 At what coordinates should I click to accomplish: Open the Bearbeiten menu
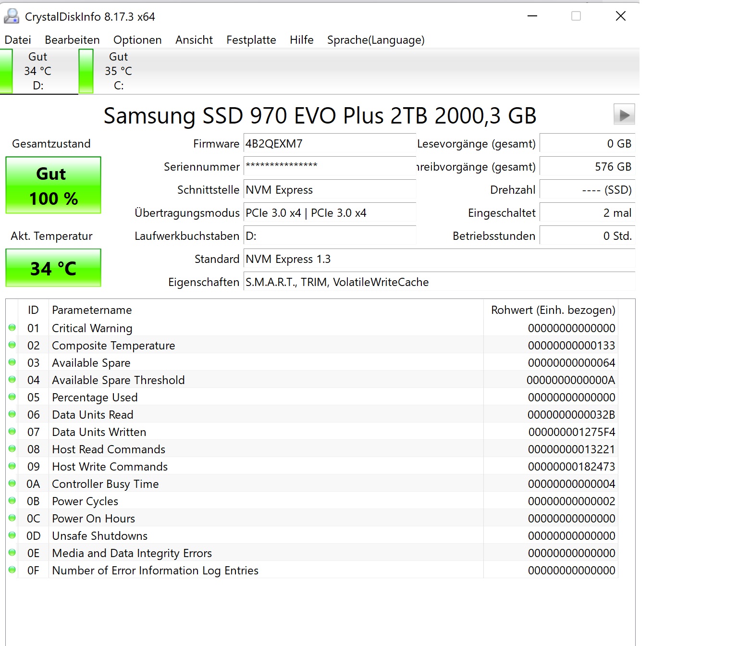(x=72, y=40)
